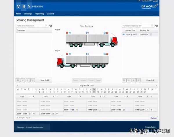The width and height of the screenshot is (174, 137).
Task: Click the Refresh link below the time slots
Action: pyautogui.click(x=154, y=118)
